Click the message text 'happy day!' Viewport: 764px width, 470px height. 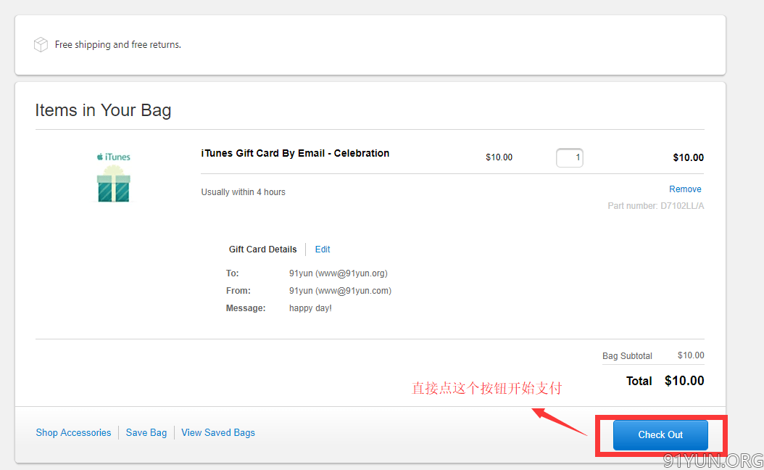(310, 308)
